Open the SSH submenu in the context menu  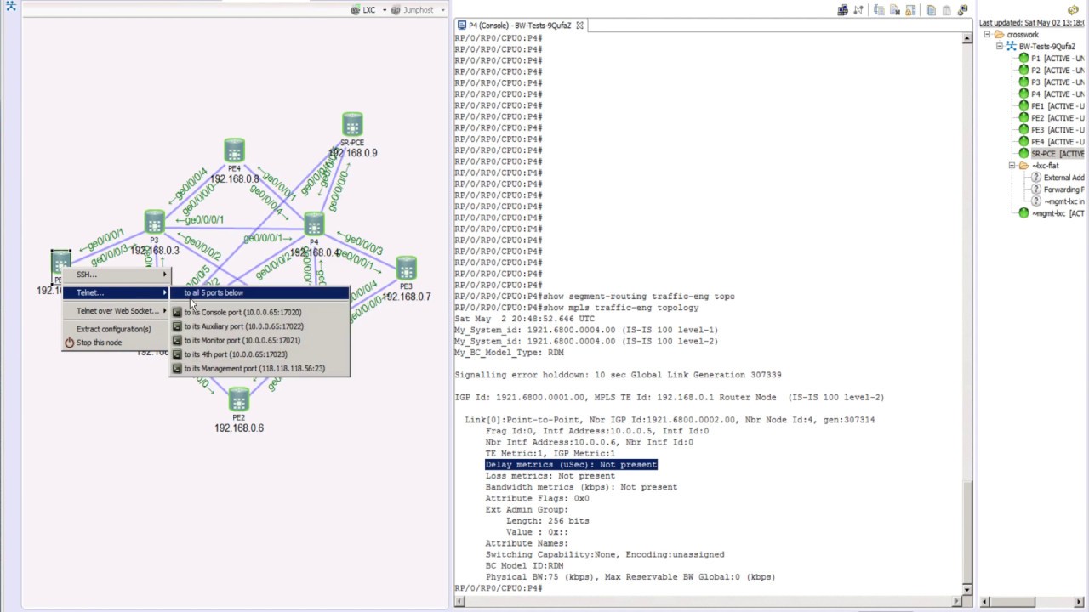[x=116, y=275]
